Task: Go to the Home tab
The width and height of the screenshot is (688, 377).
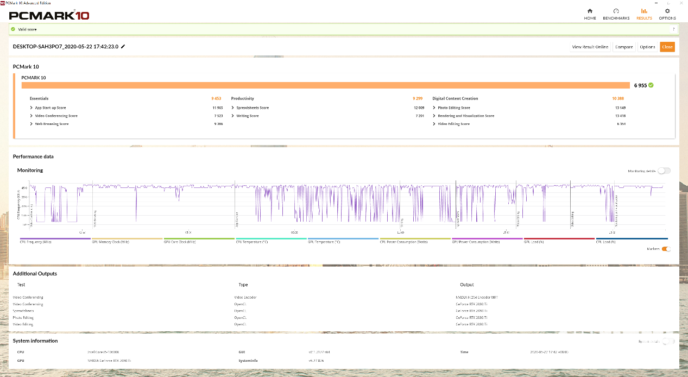Action: coord(590,14)
